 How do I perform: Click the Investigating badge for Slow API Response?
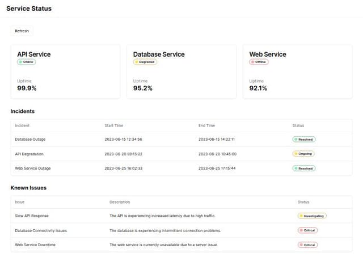312,216
